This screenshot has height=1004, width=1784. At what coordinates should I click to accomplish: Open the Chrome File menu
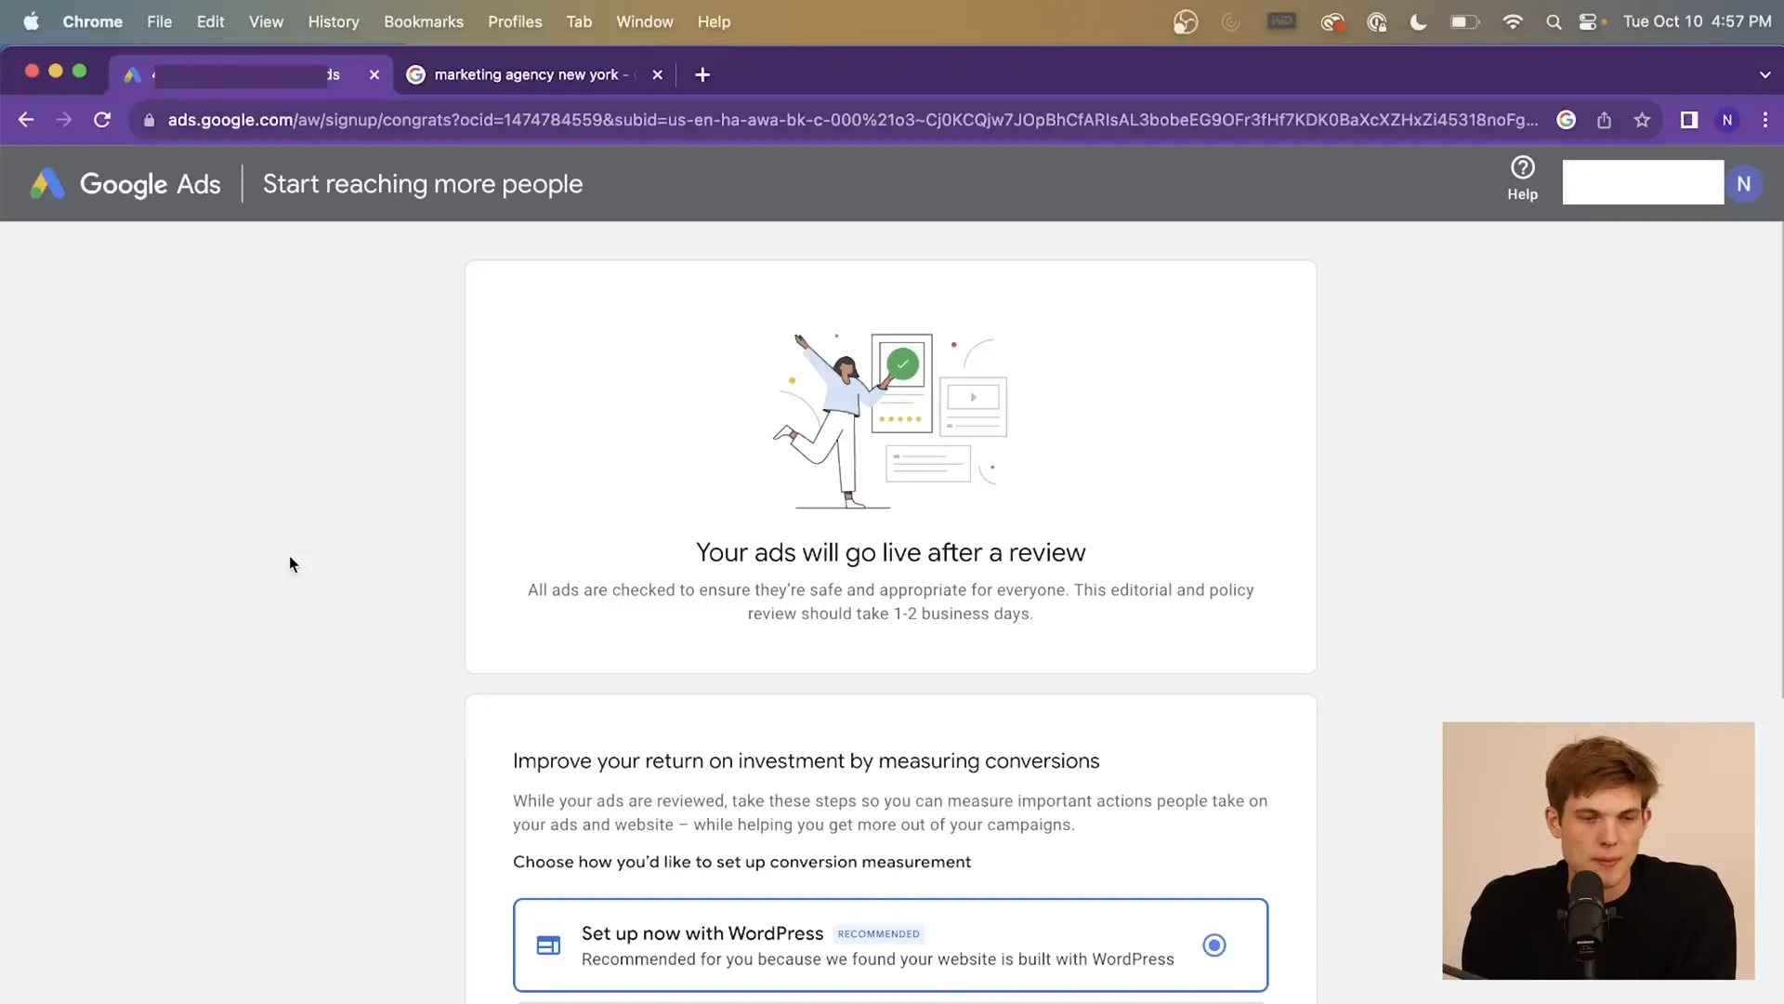coord(159,20)
